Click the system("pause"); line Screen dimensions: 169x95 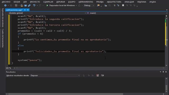pyautogui.click(x=30, y=60)
